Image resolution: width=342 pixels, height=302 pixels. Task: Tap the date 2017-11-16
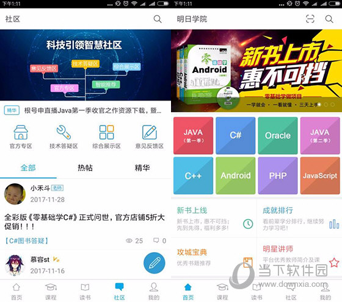48,271
